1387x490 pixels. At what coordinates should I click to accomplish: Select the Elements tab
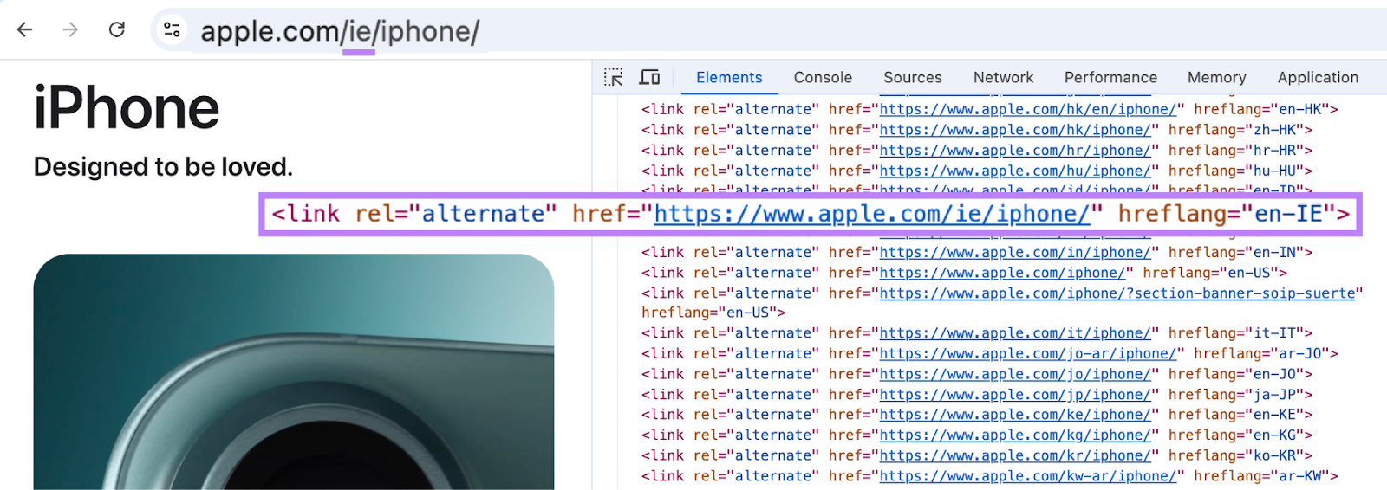tap(729, 78)
